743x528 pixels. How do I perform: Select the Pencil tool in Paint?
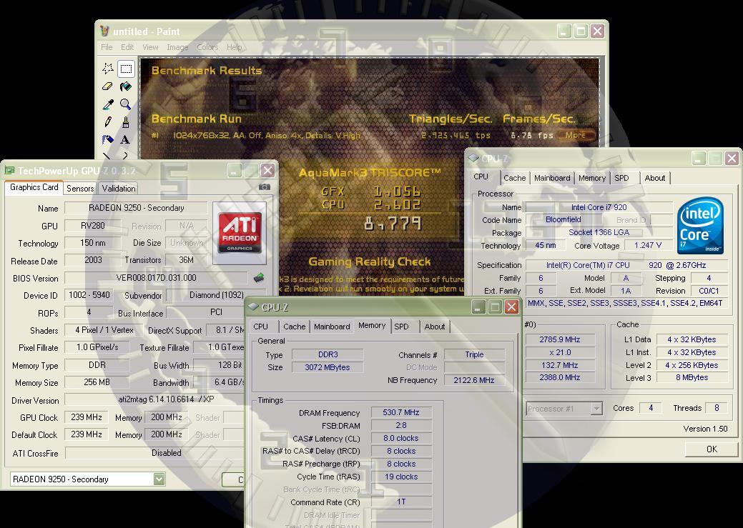click(x=108, y=121)
